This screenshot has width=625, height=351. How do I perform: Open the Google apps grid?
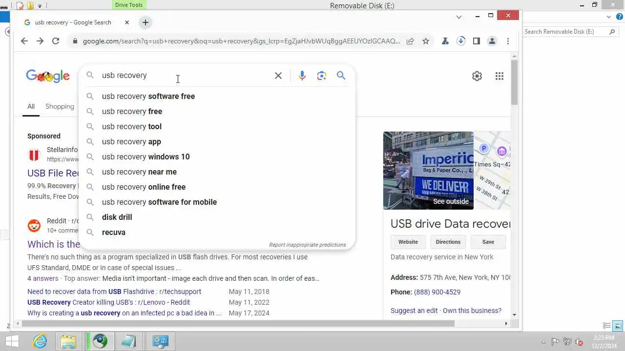coord(499,76)
